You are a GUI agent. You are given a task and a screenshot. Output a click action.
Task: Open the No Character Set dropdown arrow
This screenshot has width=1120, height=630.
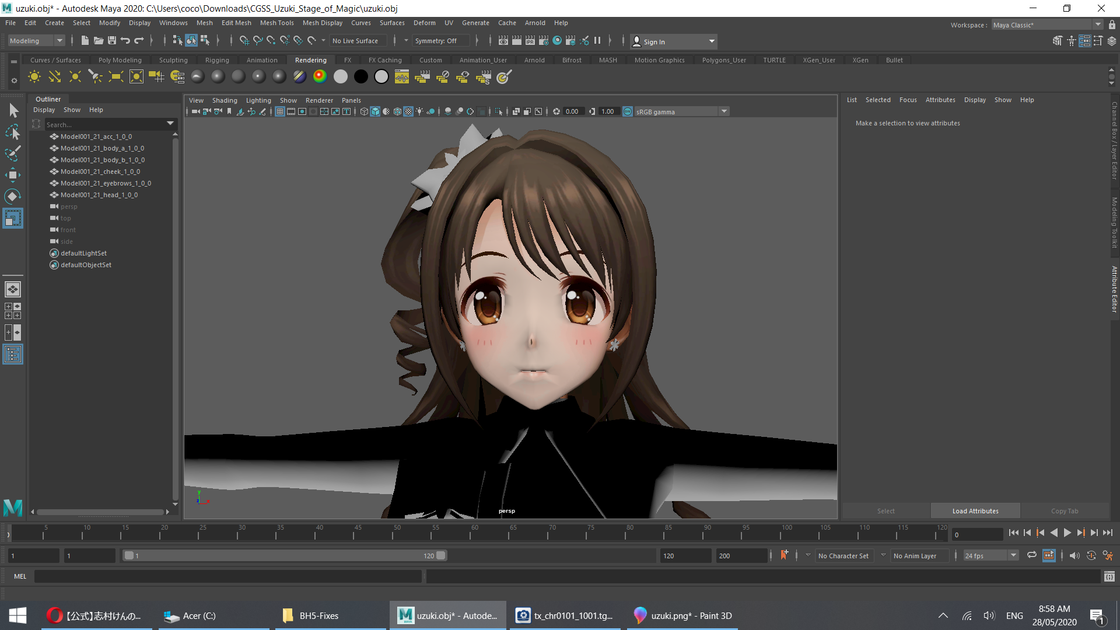pyautogui.click(x=808, y=555)
